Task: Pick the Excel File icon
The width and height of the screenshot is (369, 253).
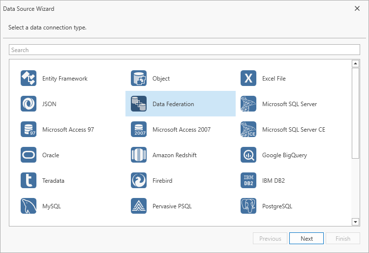Action: (x=248, y=79)
